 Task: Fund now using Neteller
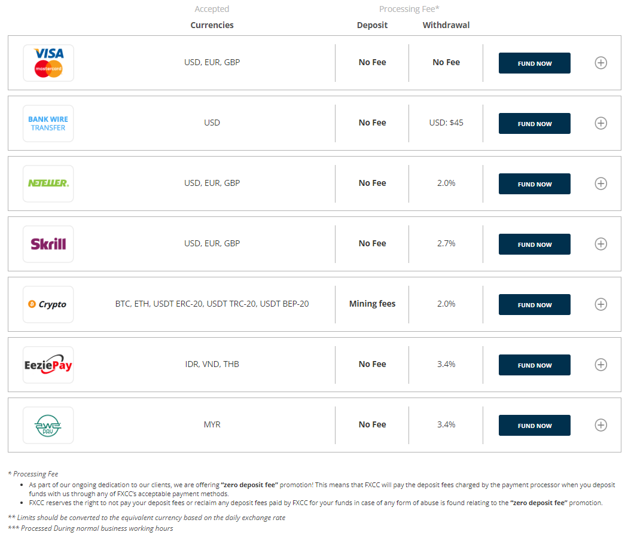[535, 184]
